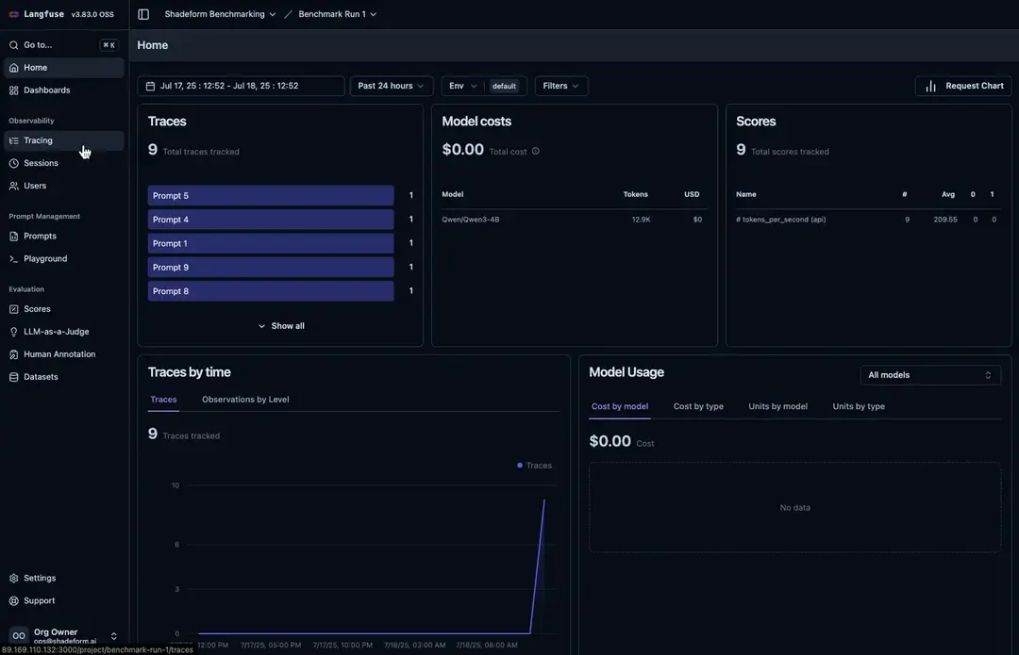Click the Sessions clock icon
Image resolution: width=1019 pixels, height=655 pixels.
pyautogui.click(x=14, y=163)
